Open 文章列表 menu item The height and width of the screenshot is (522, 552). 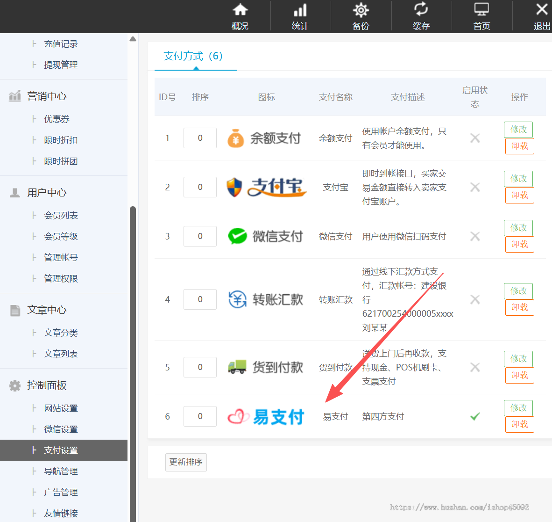point(61,354)
